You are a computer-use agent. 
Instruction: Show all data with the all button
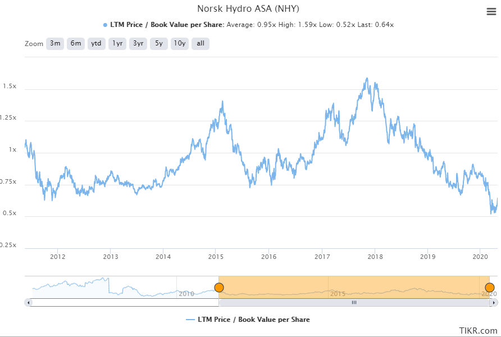[201, 44]
